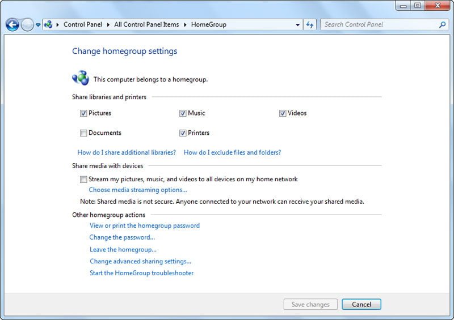454x320 pixels.
Task: Click Leave the homegroup link
Action: coord(123,249)
